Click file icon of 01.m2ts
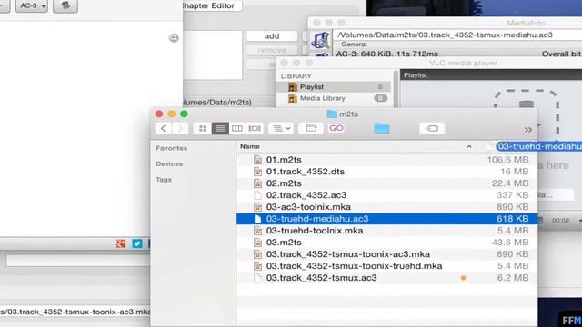 click(257, 160)
